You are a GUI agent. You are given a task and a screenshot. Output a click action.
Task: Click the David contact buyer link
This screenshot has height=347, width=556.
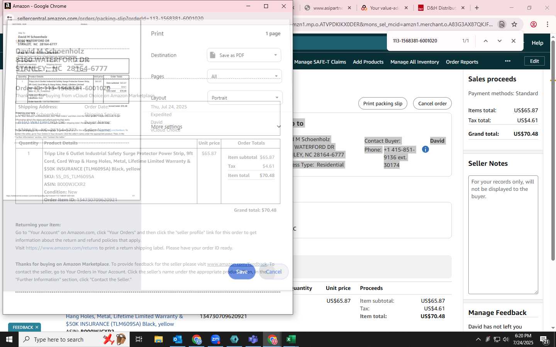click(437, 141)
